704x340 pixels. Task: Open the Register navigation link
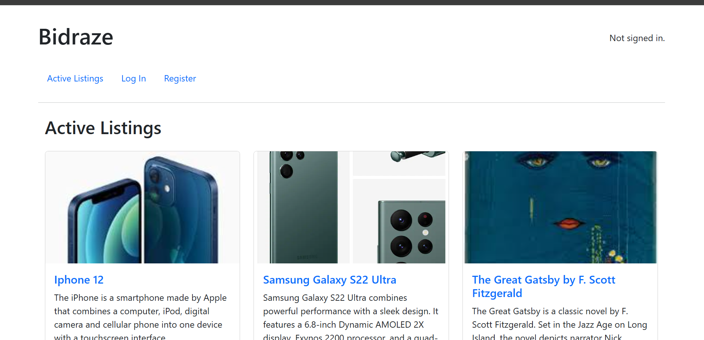coord(180,78)
